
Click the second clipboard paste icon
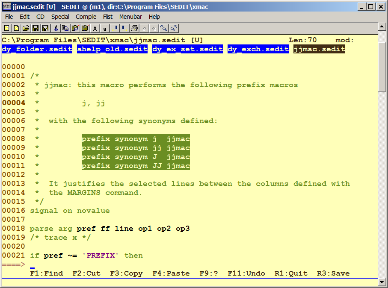pos(85,29)
